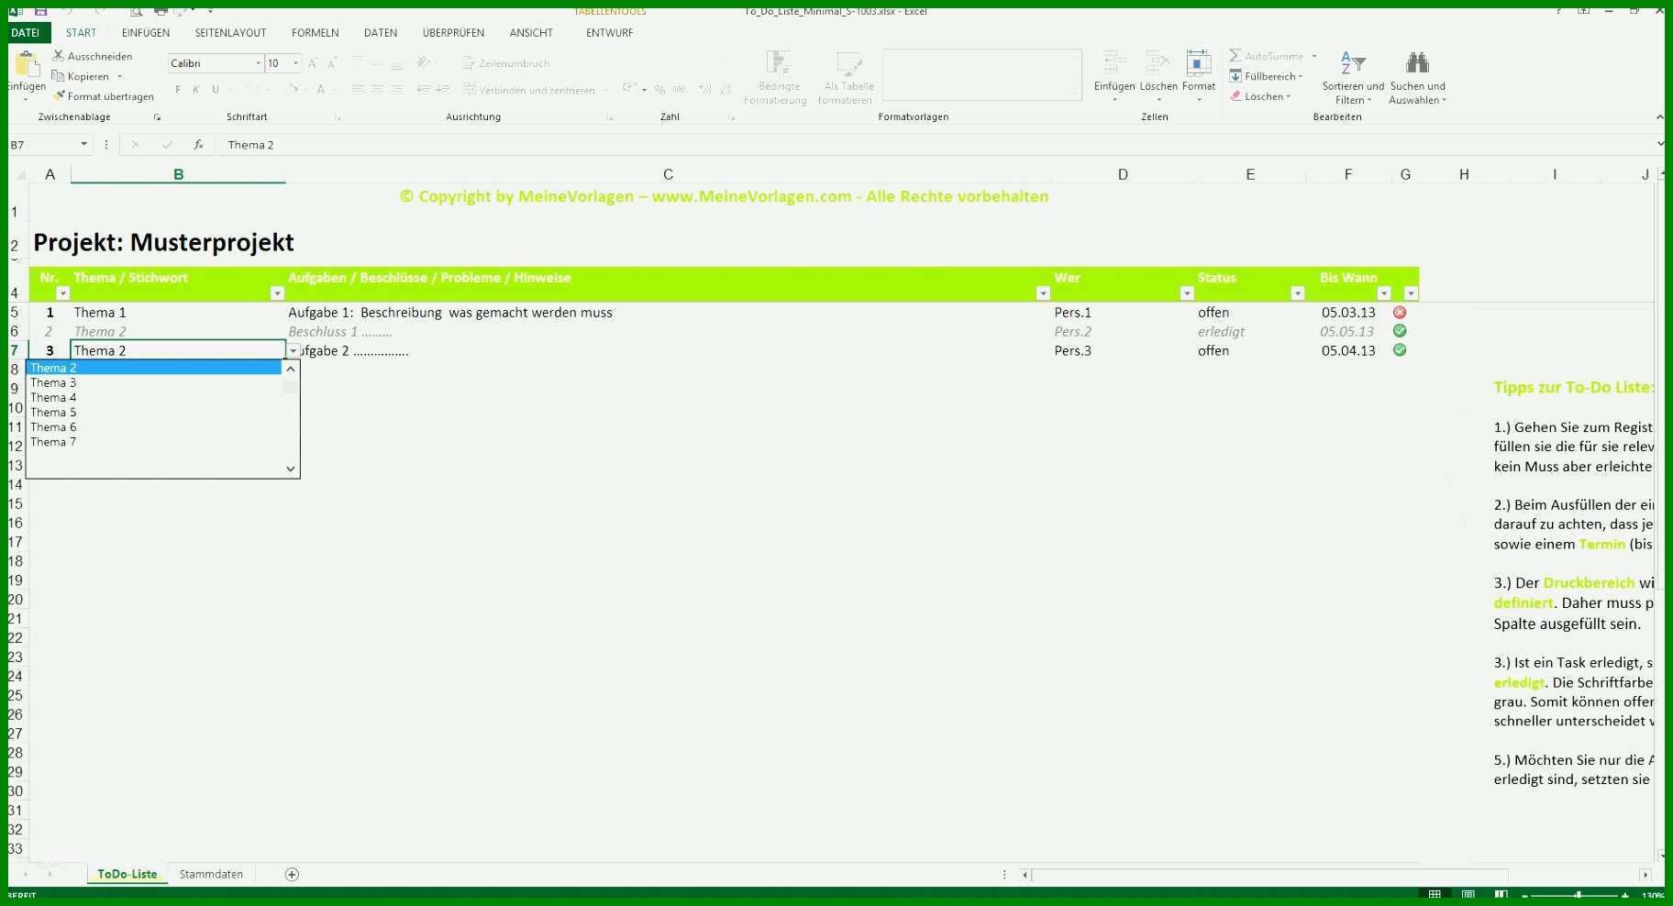Increase font size with large A icon

click(312, 63)
